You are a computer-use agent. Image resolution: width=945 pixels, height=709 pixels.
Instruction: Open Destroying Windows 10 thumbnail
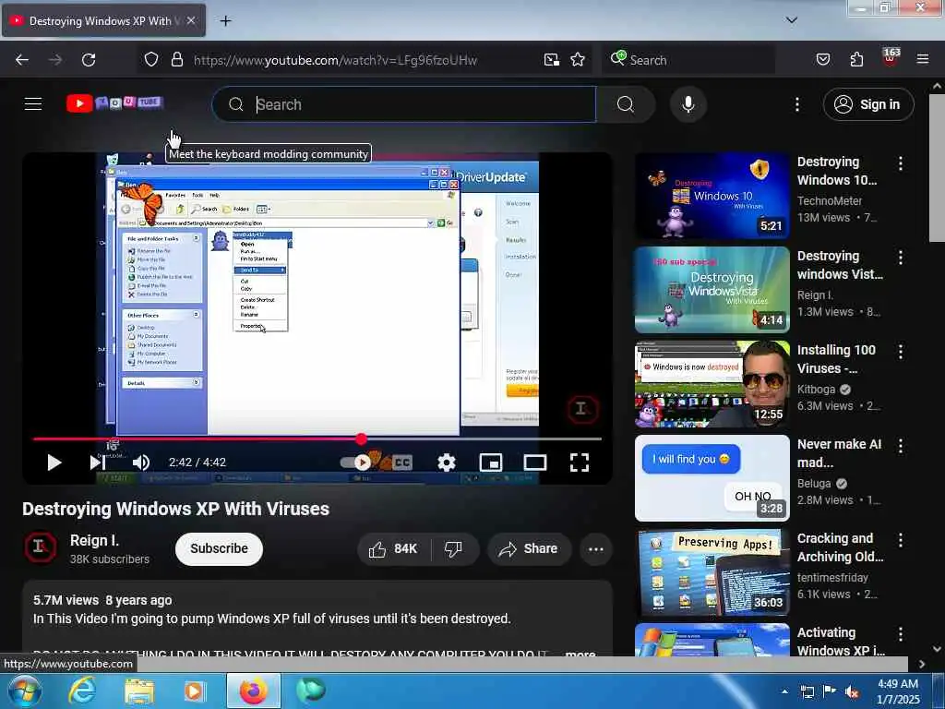[x=712, y=196]
